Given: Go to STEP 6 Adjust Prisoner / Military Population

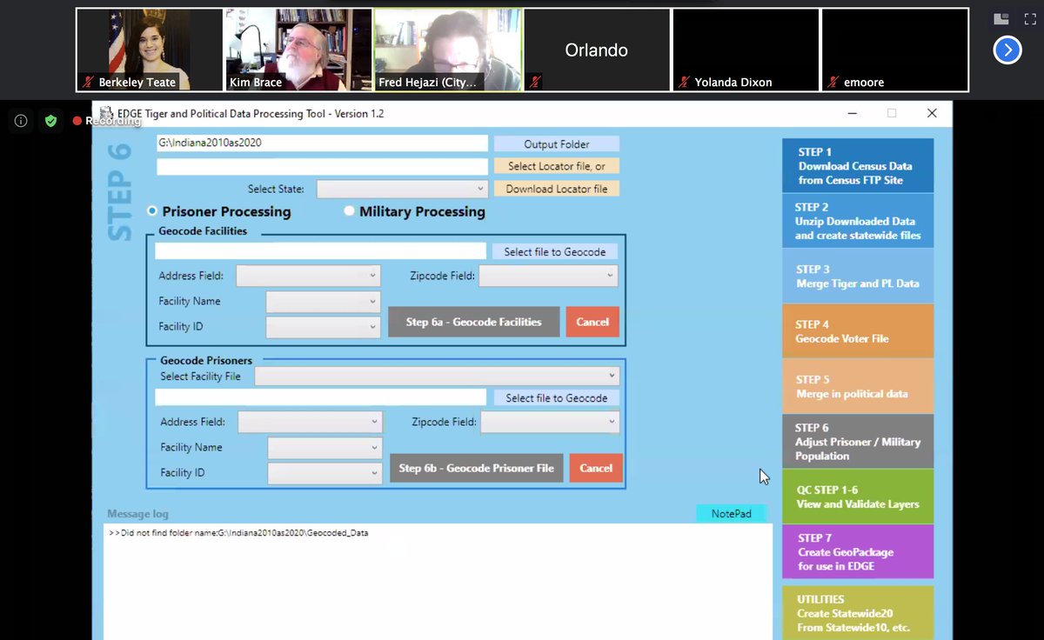Looking at the screenshot, I should tap(857, 441).
